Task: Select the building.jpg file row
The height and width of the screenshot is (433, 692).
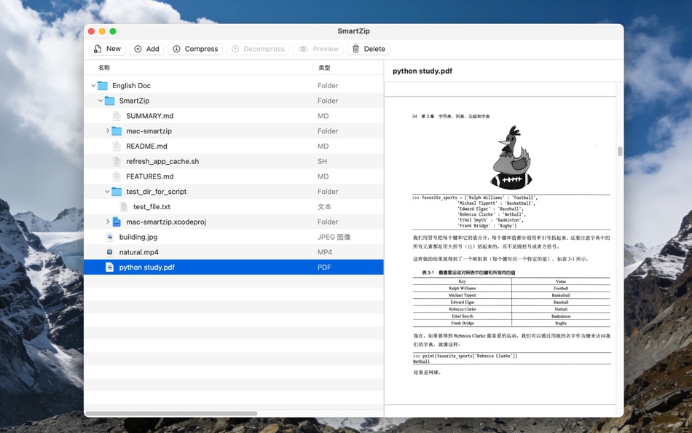Action: 219,236
